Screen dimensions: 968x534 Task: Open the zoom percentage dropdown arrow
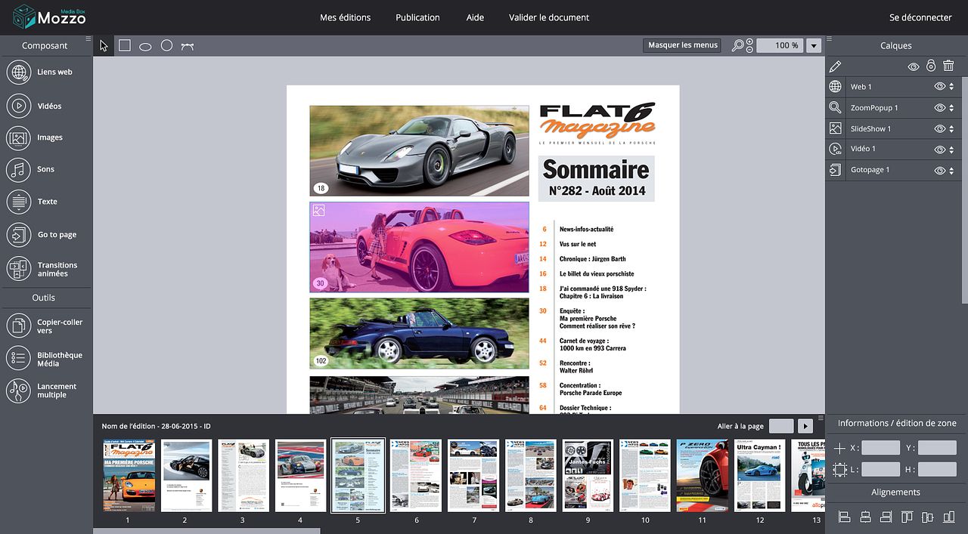[814, 46]
